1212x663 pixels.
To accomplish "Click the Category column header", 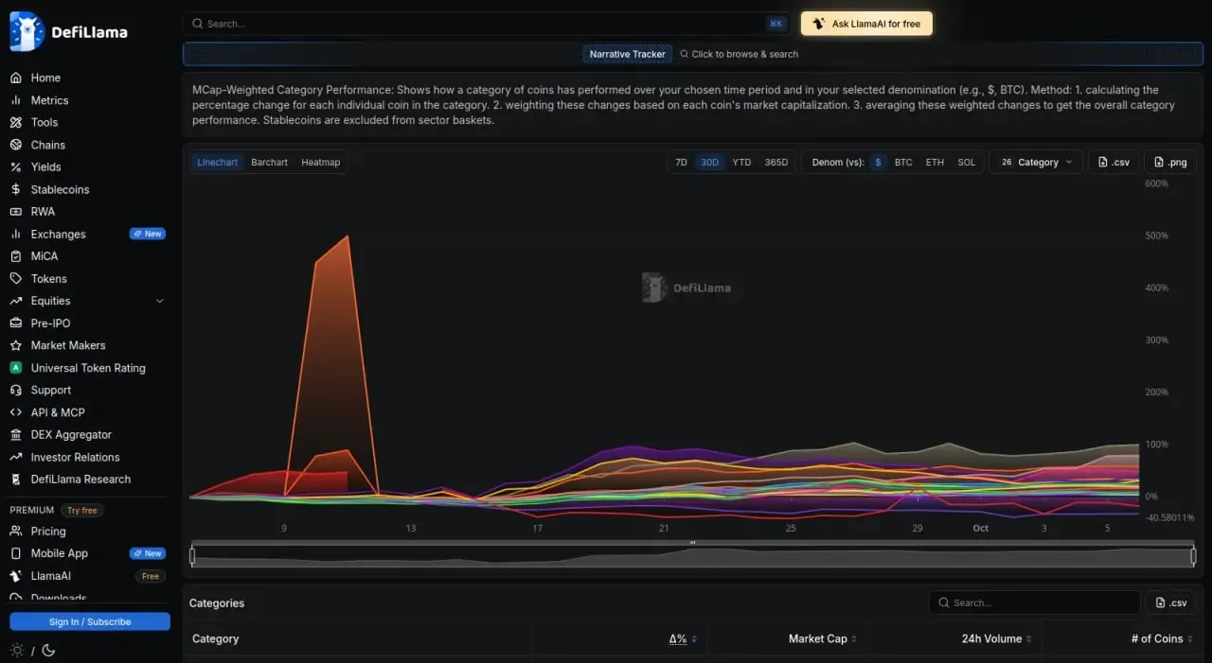I will point(216,639).
